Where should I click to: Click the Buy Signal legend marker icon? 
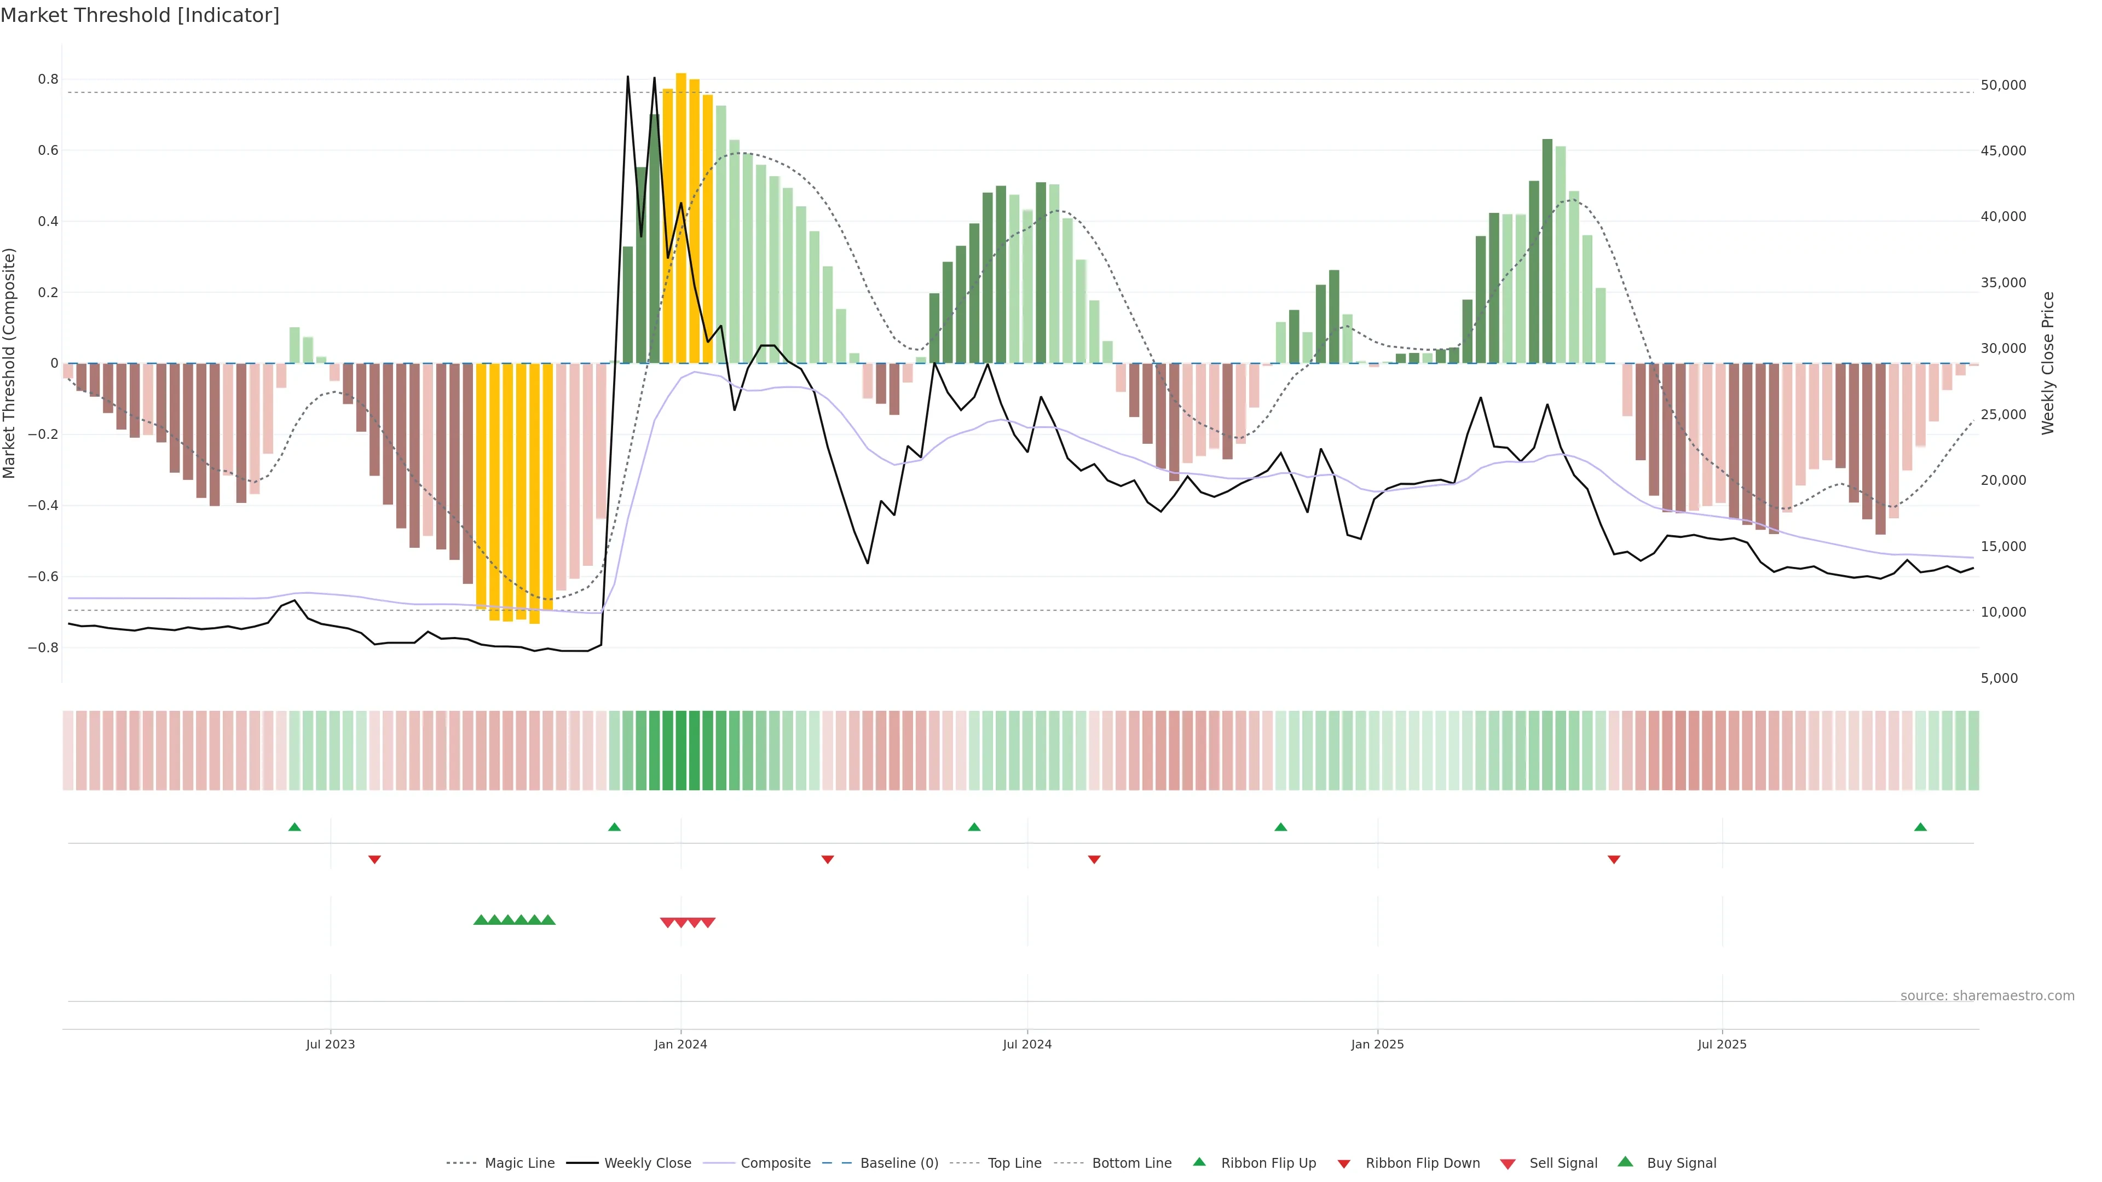[x=1625, y=1162]
